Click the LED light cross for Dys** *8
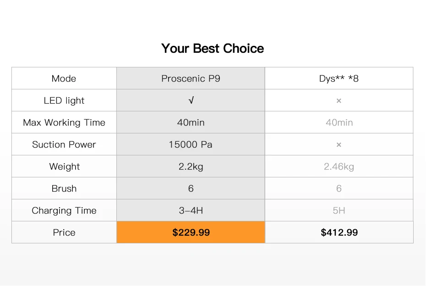Image resolution: width=426 pixels, height=286 pixels. click(339, 101)
